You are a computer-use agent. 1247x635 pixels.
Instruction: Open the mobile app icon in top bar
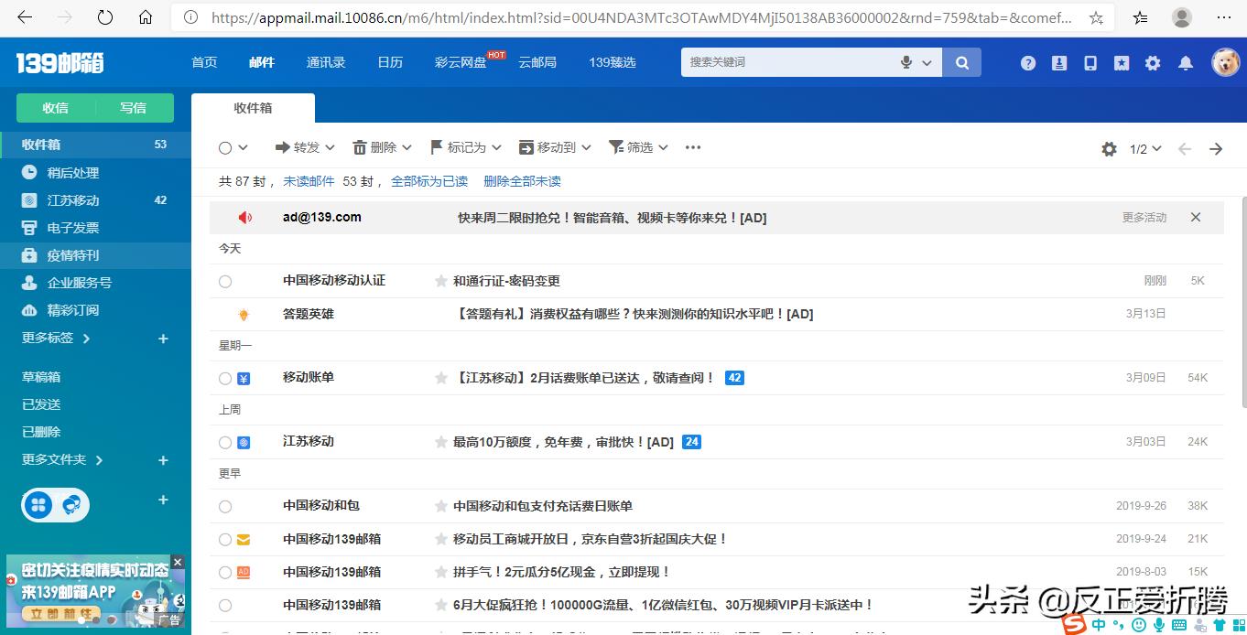click(x=1090, y=62)
